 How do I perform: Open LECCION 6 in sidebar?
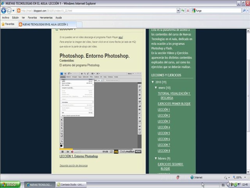pyautogui.click(x=164, y=139)
